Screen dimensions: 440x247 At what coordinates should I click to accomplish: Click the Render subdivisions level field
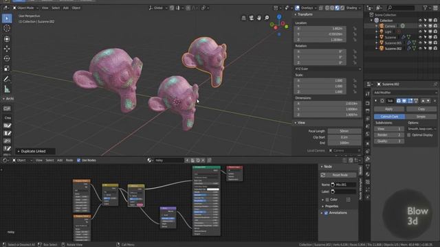click(x=389, y=135)
